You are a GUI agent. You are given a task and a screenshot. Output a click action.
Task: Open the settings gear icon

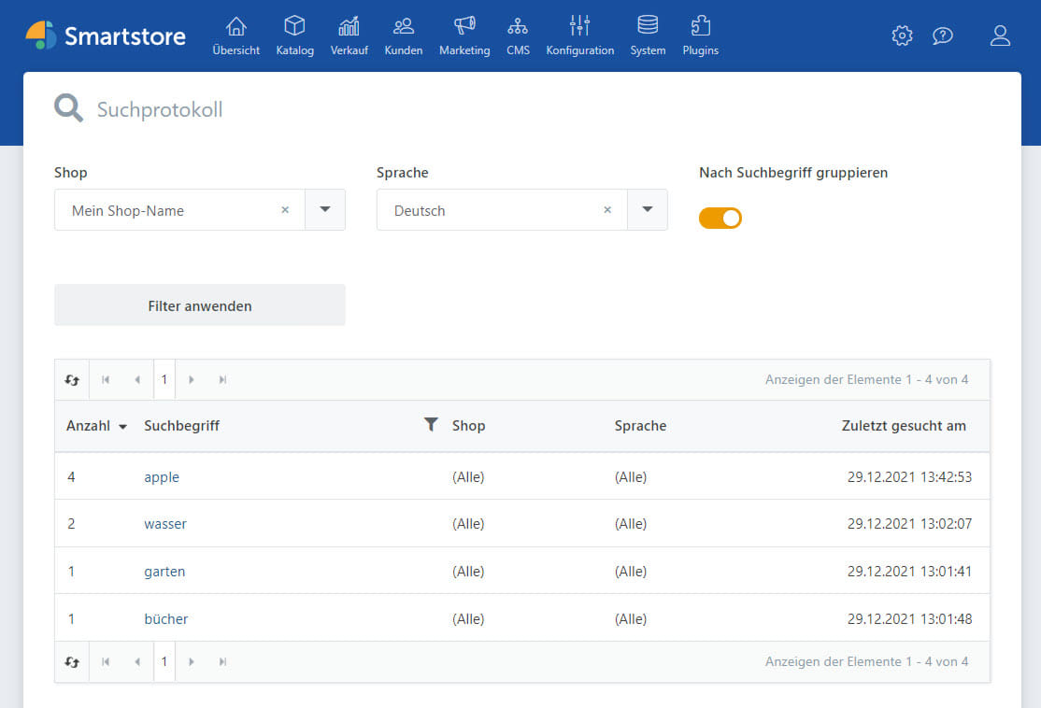click(902, 35)
